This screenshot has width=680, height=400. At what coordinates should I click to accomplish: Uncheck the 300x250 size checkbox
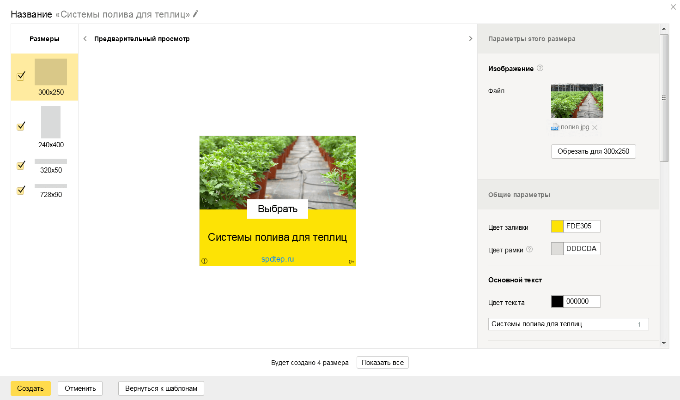point(21,76)
